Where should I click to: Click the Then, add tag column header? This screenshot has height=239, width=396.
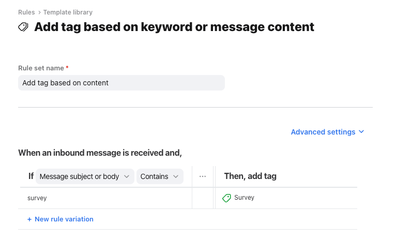[x=250, y=176]
